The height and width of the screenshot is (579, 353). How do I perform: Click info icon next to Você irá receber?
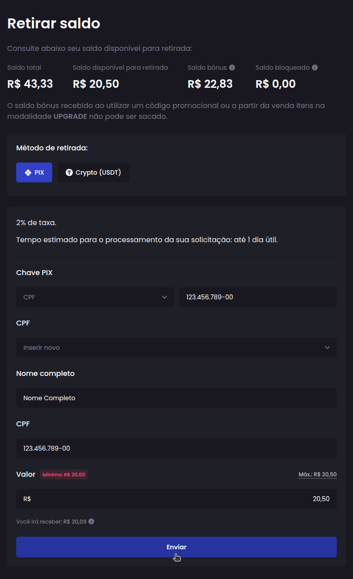point(91,521)
